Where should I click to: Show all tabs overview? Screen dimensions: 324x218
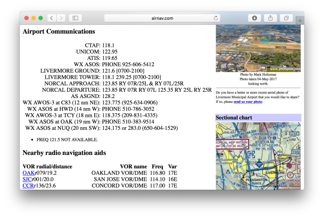click(x=286, y=18)
